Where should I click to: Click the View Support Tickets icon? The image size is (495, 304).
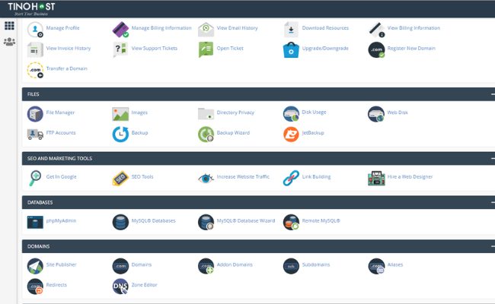pos(120,49)
